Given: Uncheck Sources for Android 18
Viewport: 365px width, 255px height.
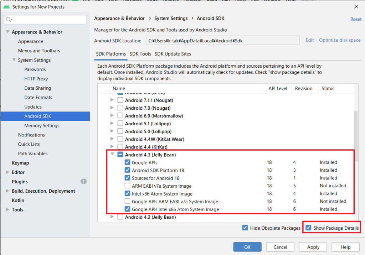Looking at the screenshot, I should click(128, 178).
